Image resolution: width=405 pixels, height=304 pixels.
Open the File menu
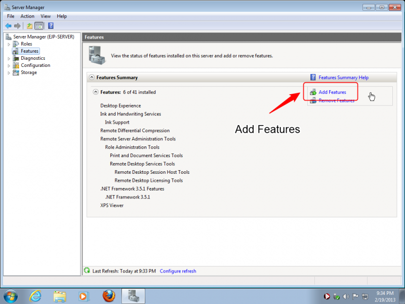pyautogui.click(x=11, y=16)
